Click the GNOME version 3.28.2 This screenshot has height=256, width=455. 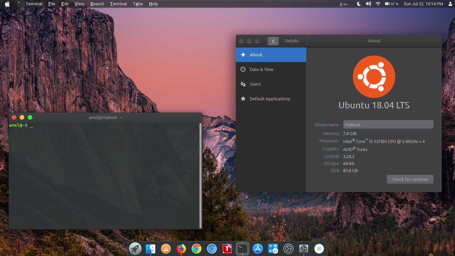tap(349, 156)
